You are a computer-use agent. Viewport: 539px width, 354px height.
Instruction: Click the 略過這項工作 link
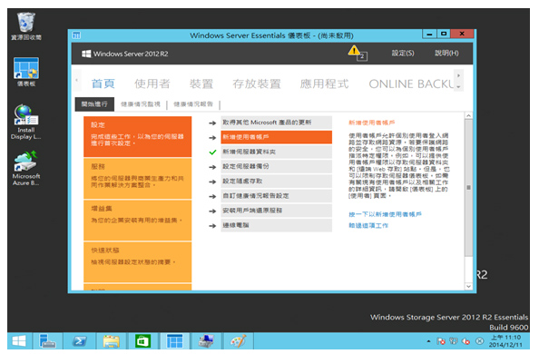(368, 226)
